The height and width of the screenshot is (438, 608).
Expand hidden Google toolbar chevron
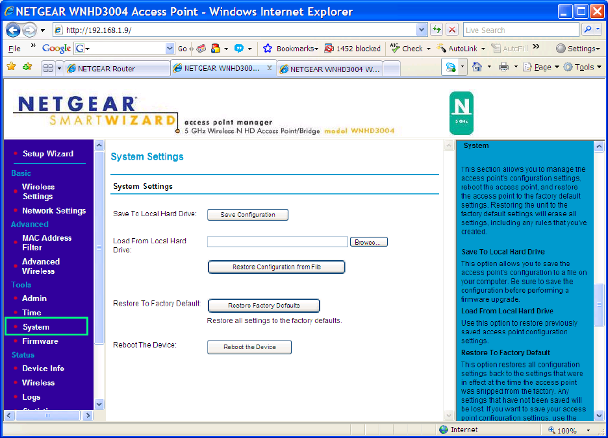pos(536,47)
